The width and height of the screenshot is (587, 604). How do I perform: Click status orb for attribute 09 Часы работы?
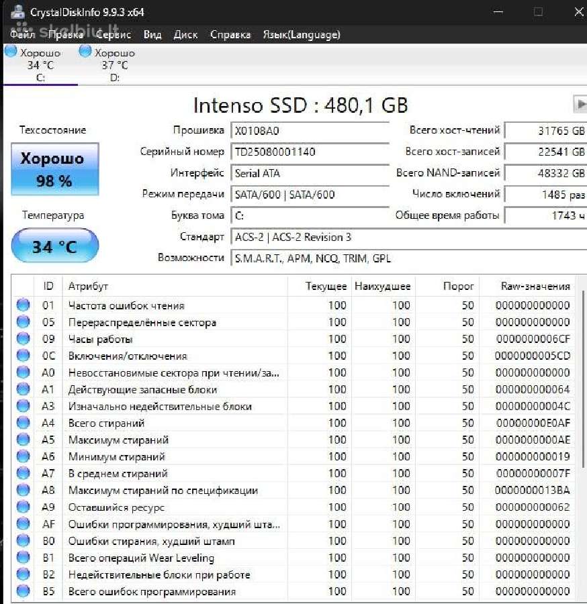23,339
